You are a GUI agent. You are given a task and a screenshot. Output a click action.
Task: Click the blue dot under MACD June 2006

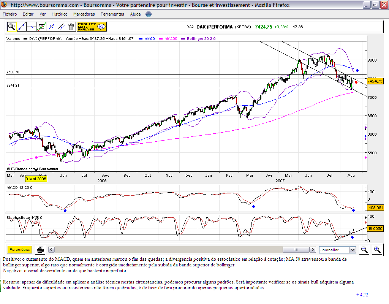(x=65, y=211)
